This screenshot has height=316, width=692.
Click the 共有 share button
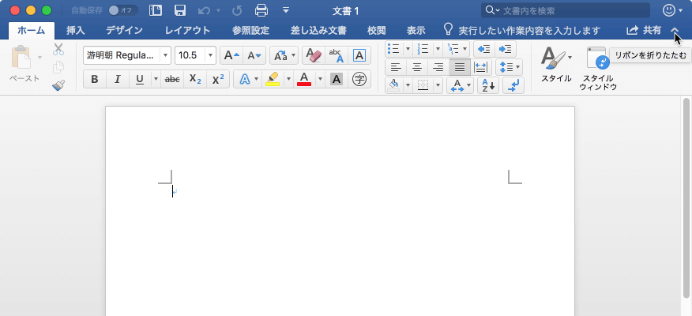[x=645, y=30]
